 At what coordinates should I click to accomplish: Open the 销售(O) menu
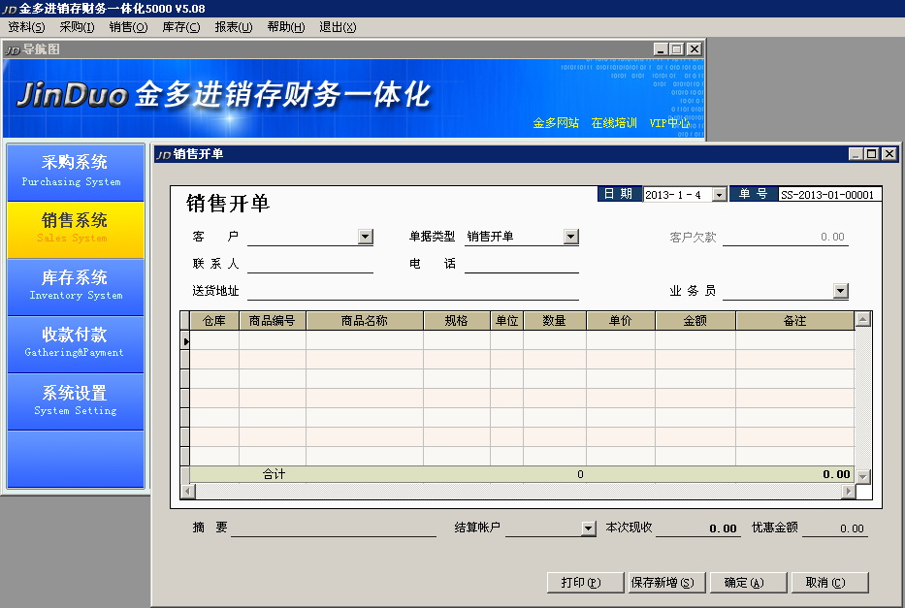pos(128,27)
